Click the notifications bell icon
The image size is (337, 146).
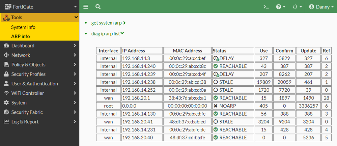pos(297,7)
